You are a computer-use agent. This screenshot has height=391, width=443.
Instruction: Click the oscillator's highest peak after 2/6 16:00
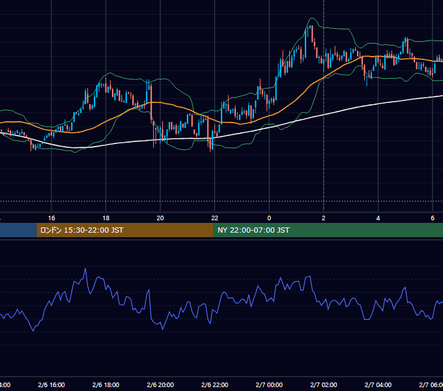pos(85,268)
